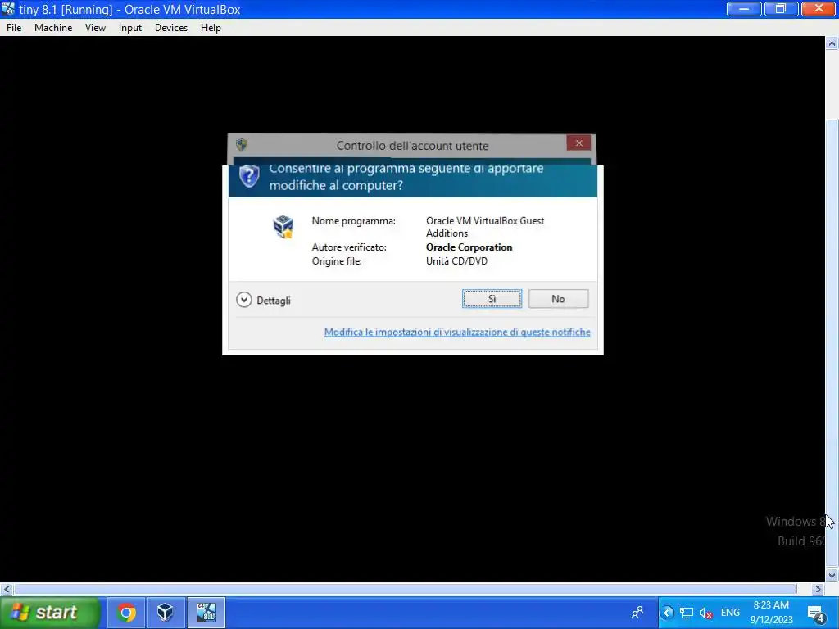Click horizontal scrollbar right arrow
The height and width of the screenshot is (629, 839).
tap(818, 590)
